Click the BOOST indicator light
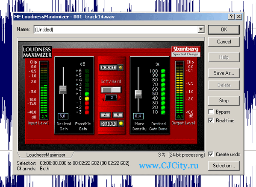The width and height of the screenshot is (256, 187). 121,67
